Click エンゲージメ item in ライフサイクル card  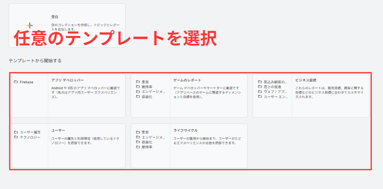(x=153, y=137)
